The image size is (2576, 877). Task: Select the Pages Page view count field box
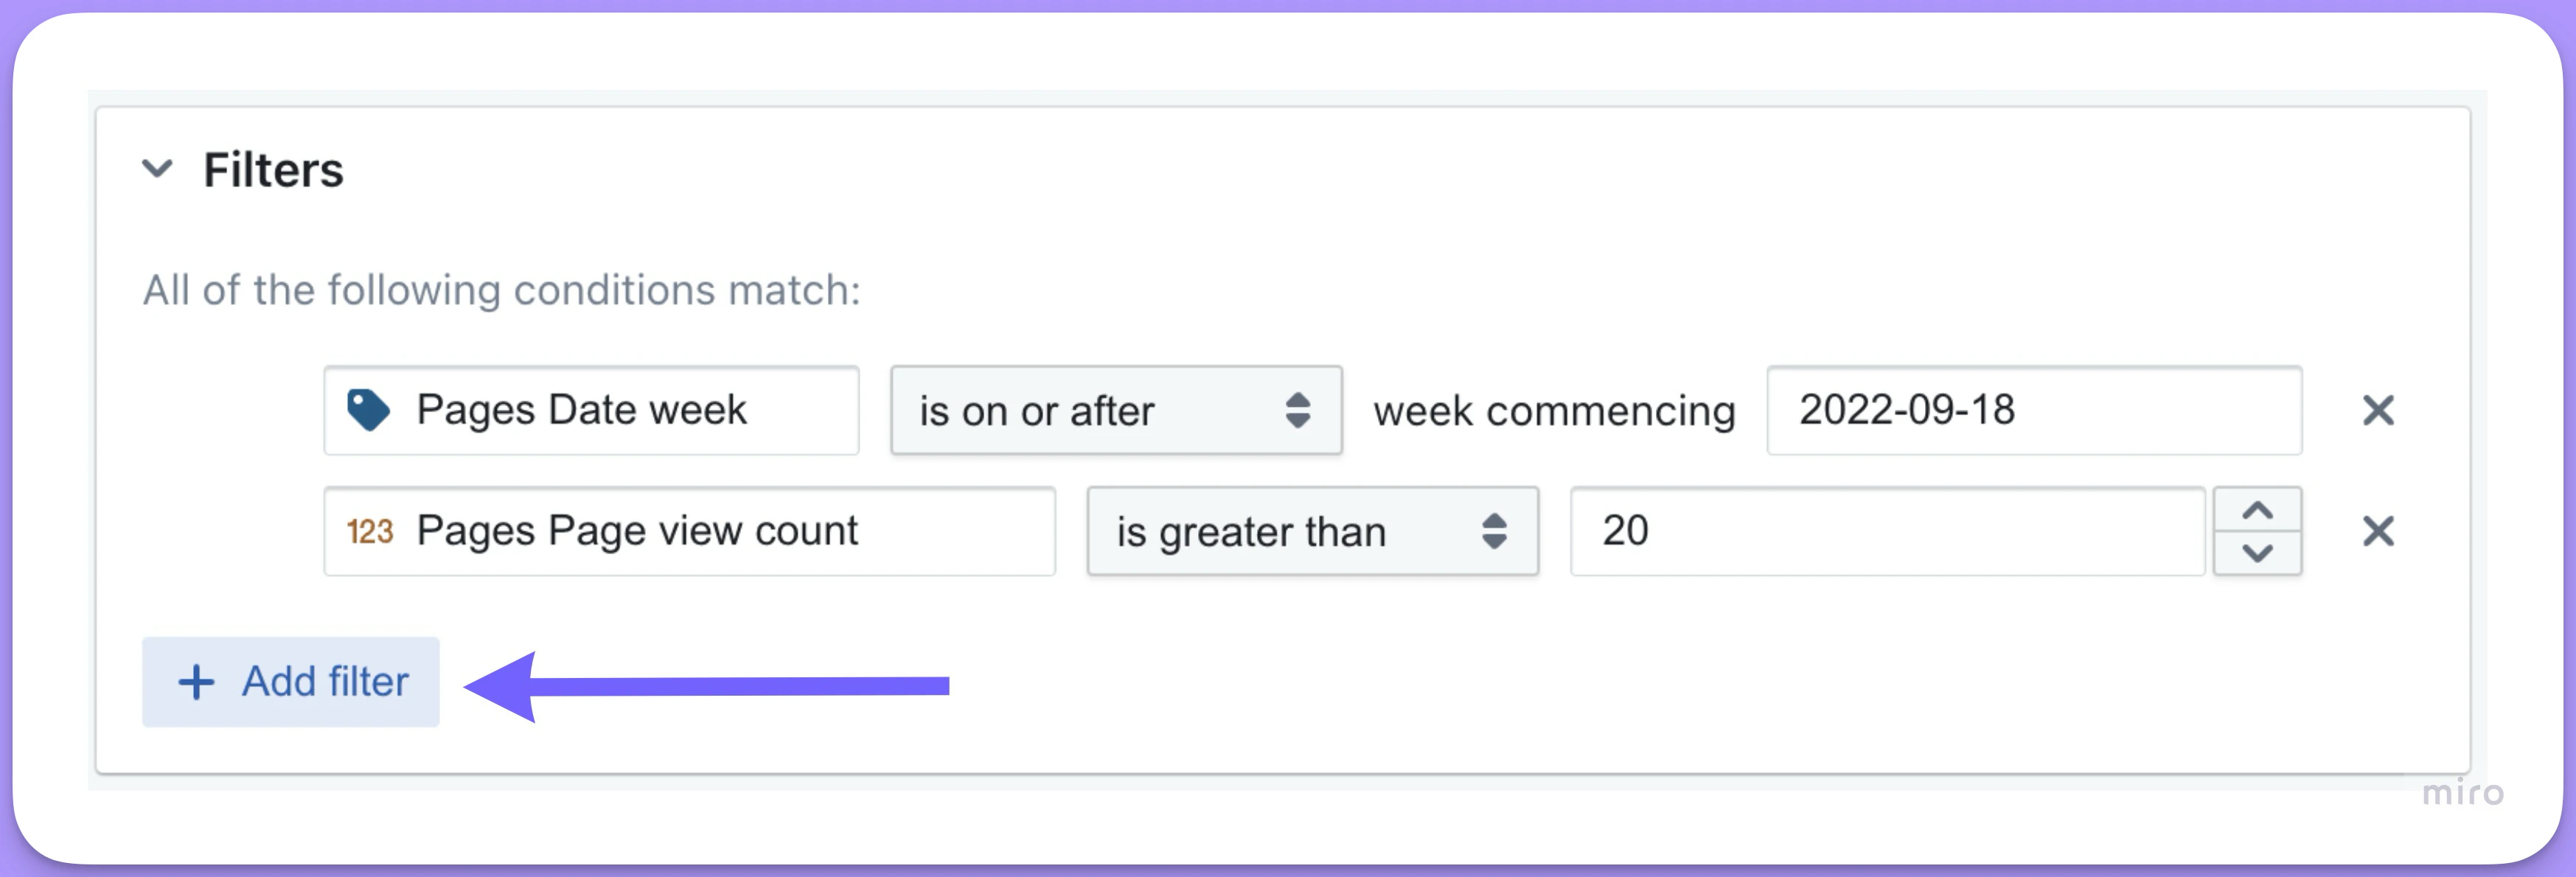pyautogui.click(x=689, y=531)
